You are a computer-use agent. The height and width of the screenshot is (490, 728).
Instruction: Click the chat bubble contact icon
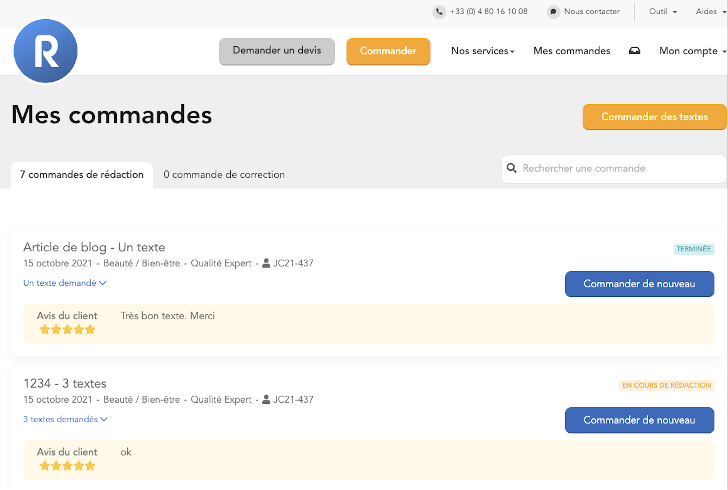pyautogui.click(x=553, y=12)
